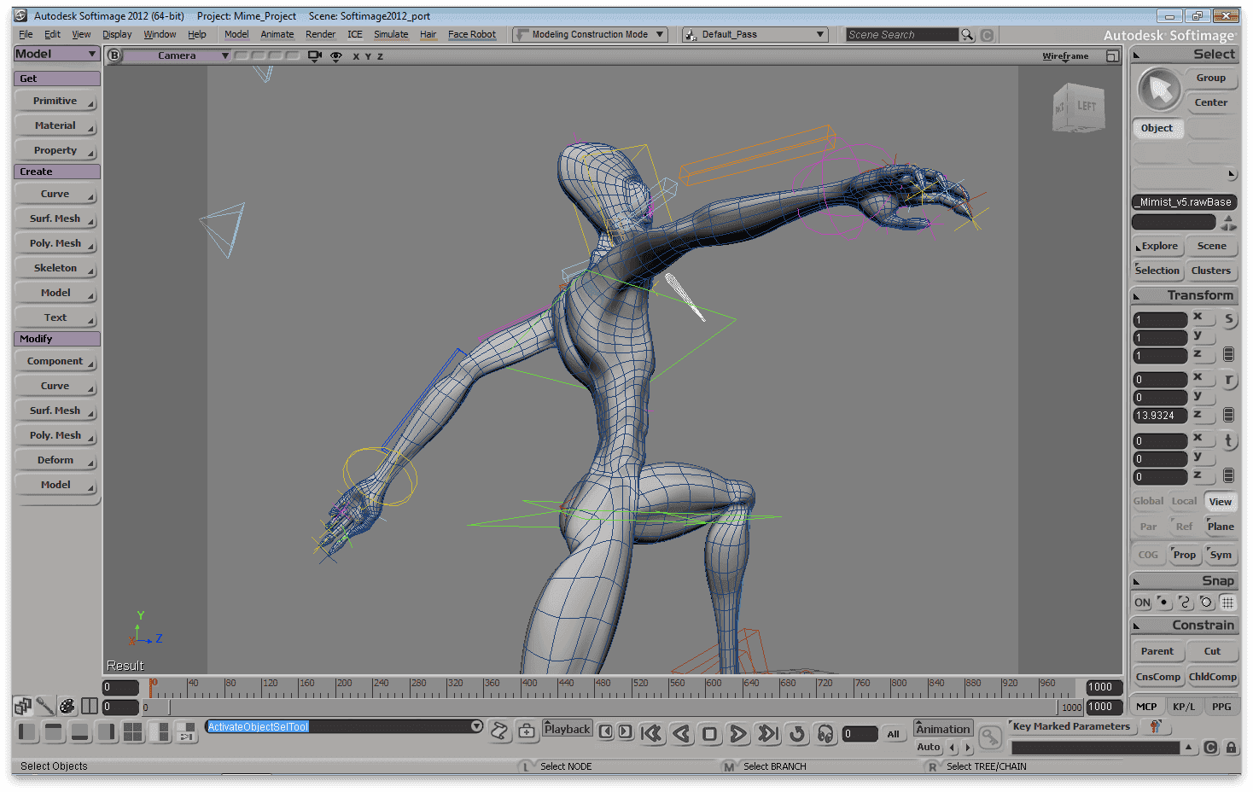Click the Deform button
Screen dimensions: 1253x792
coord(55,461)
